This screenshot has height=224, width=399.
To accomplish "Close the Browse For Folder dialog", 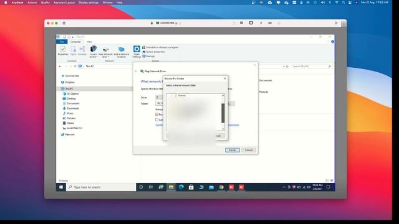I will click(224, 78).
